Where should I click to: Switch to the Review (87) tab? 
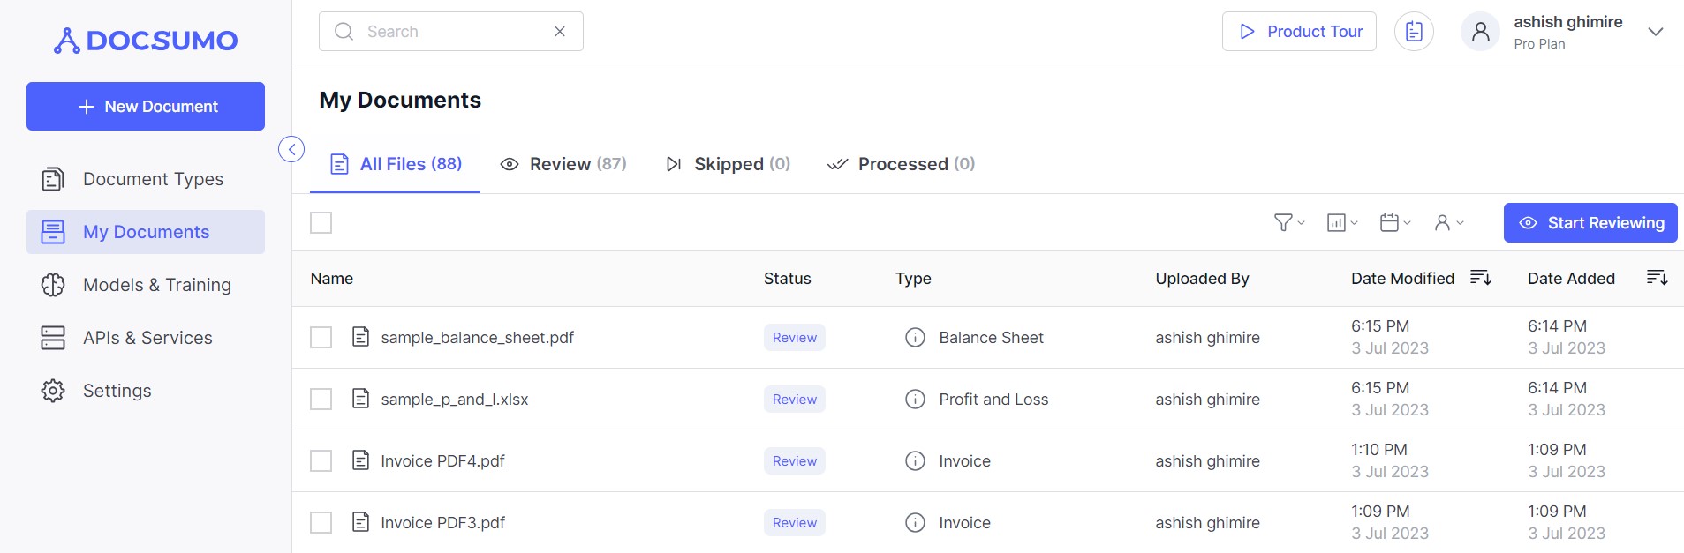click(563, 164)
